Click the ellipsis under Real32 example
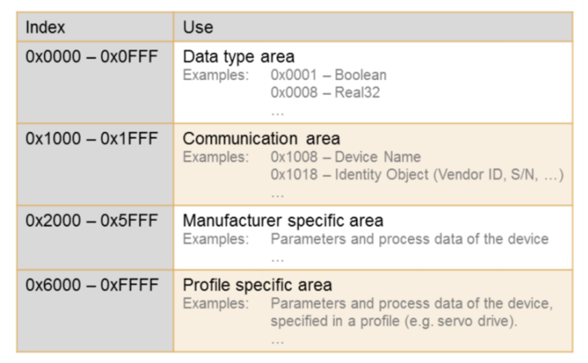Image resolution: width=588 pixels, height=363 pixels. point(277,110)
